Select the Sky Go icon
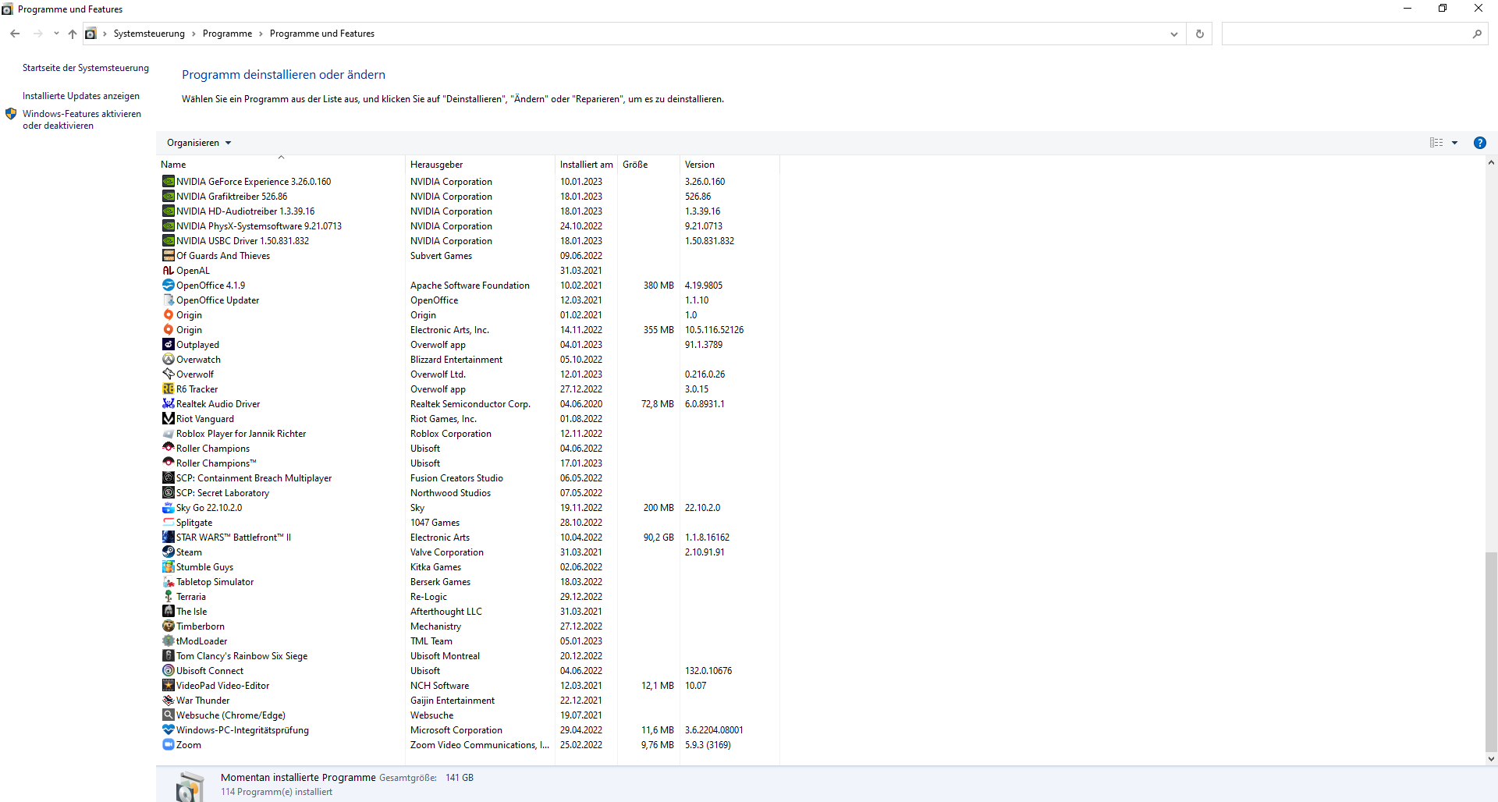 point(168,507)
